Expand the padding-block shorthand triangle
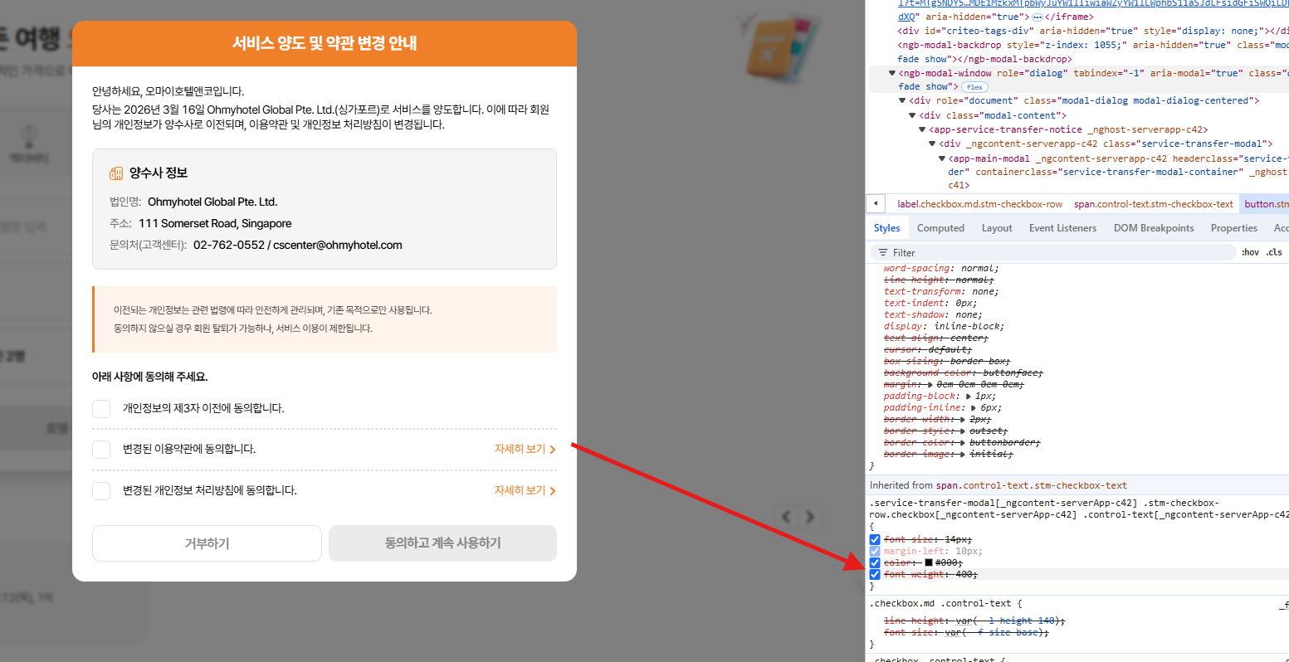The image size is (1289, 662). 969,397
